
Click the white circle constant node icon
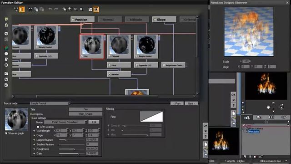point(6,54)
